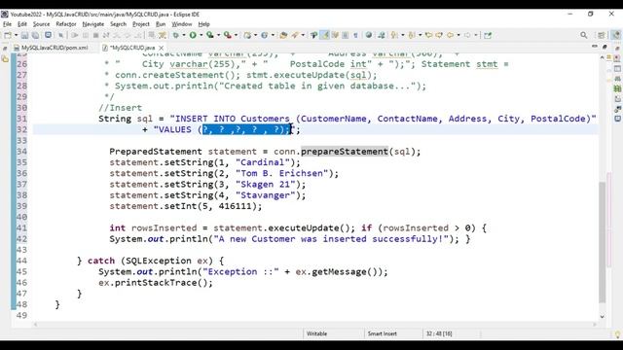
Task: Click the editor scroll-down arrow
Action: 603,316
